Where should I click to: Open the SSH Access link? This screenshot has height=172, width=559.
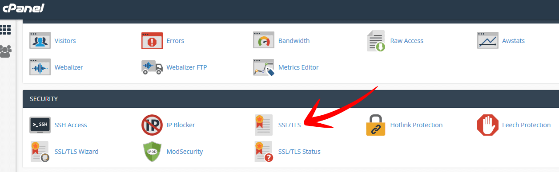click(x=71, y=125)
